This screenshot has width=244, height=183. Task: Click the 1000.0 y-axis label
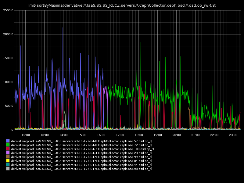point(8,82)
